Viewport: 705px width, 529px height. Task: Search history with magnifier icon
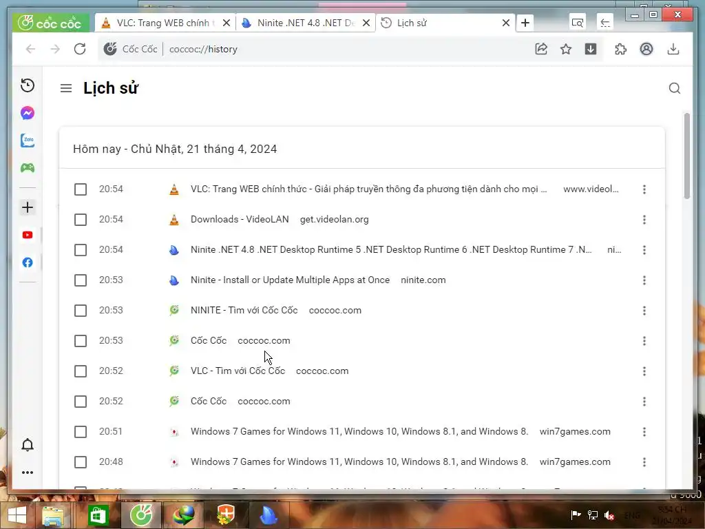click(675, 88)
